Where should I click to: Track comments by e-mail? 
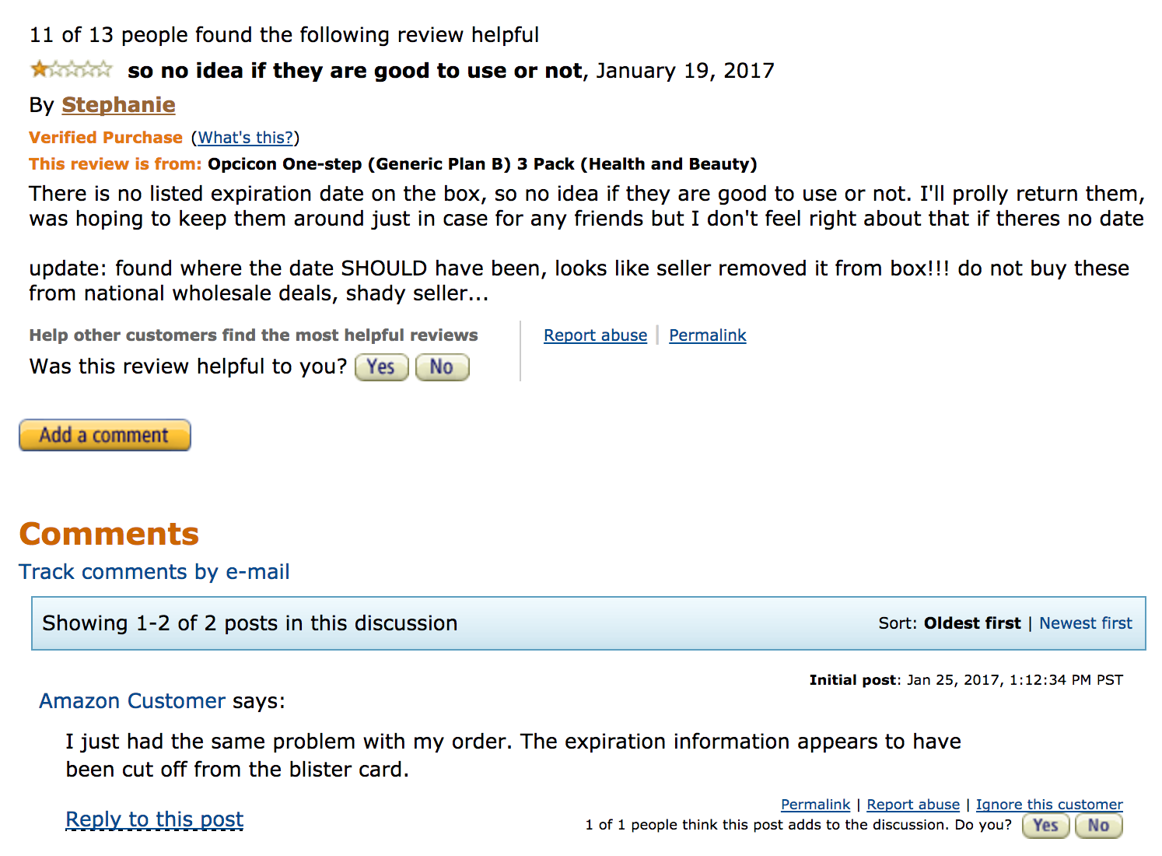pyautogui.click(x=154, y=572)
